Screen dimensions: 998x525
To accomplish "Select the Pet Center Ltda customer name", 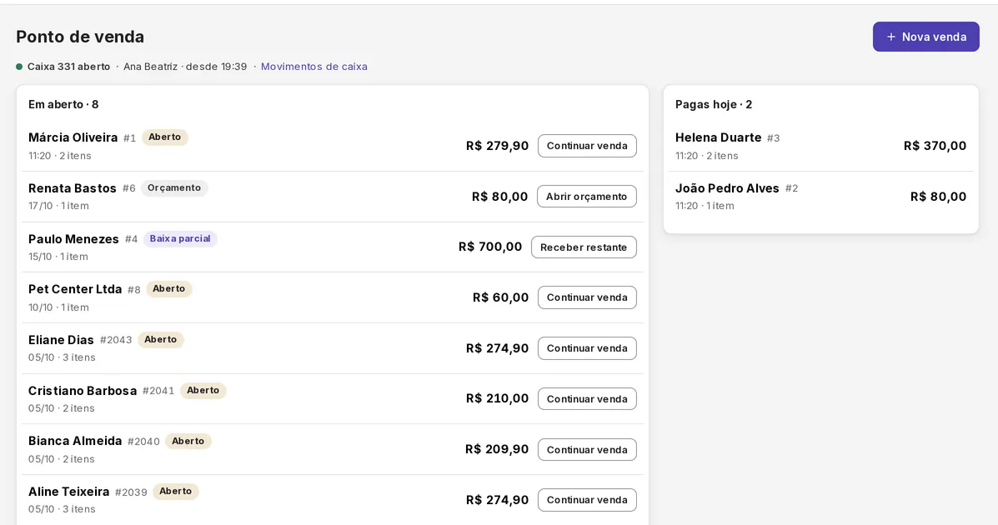I will pyautogui.click(x=75, y=289).
